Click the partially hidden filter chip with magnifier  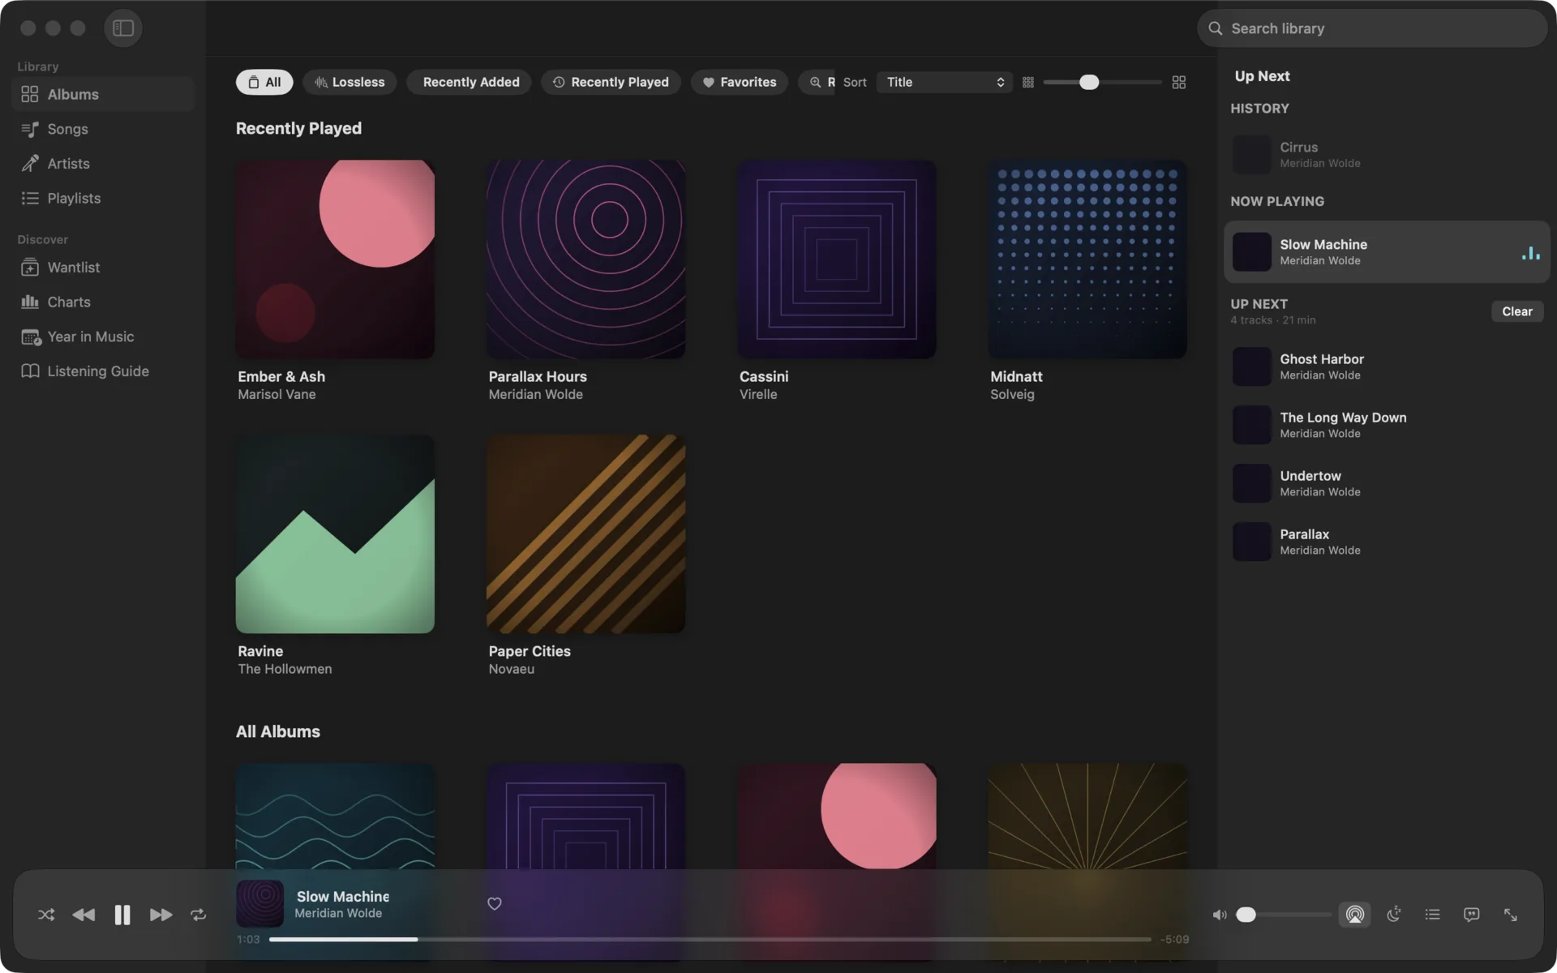(817, 82)
